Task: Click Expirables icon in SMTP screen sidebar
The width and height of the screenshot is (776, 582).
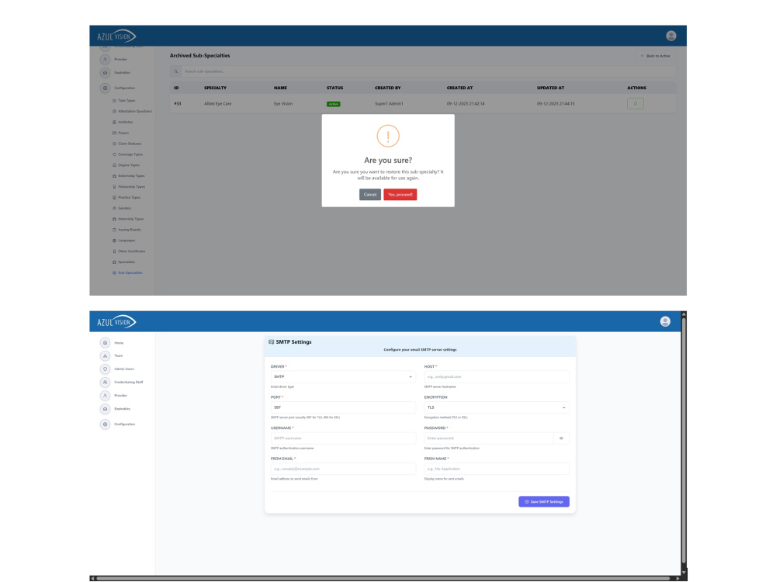Action: 105,409
